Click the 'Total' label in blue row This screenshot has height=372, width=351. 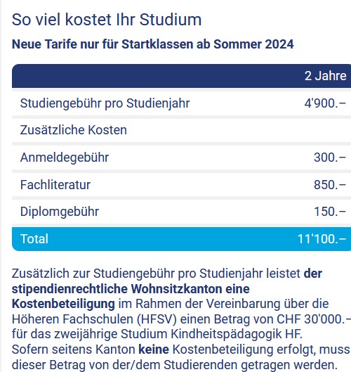point(34,238)
